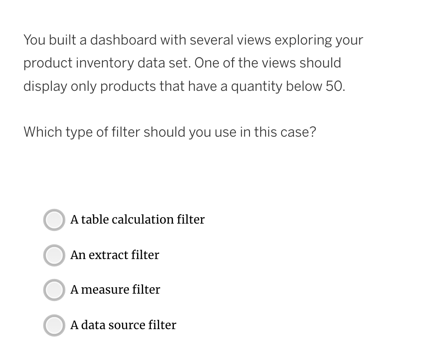Click the 'Which type of filter' question line

pyautogui.click(x=170, y=132)
